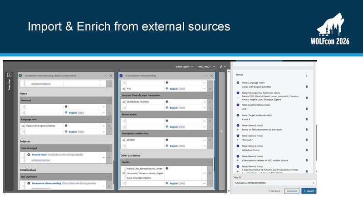Copy Videocassette release note using left arrow

(238, 160)
